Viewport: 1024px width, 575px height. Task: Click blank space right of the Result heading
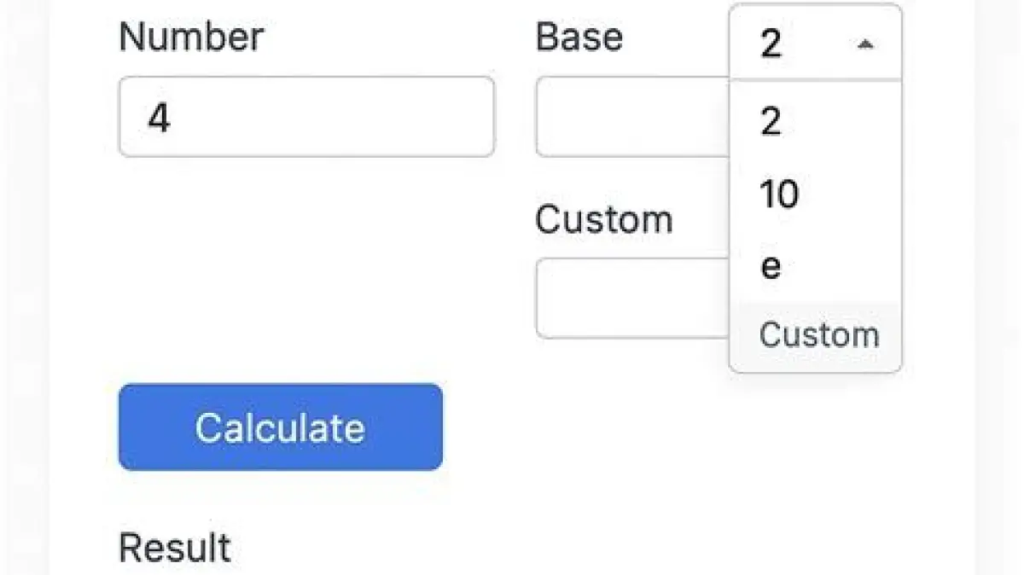(555, 547)
